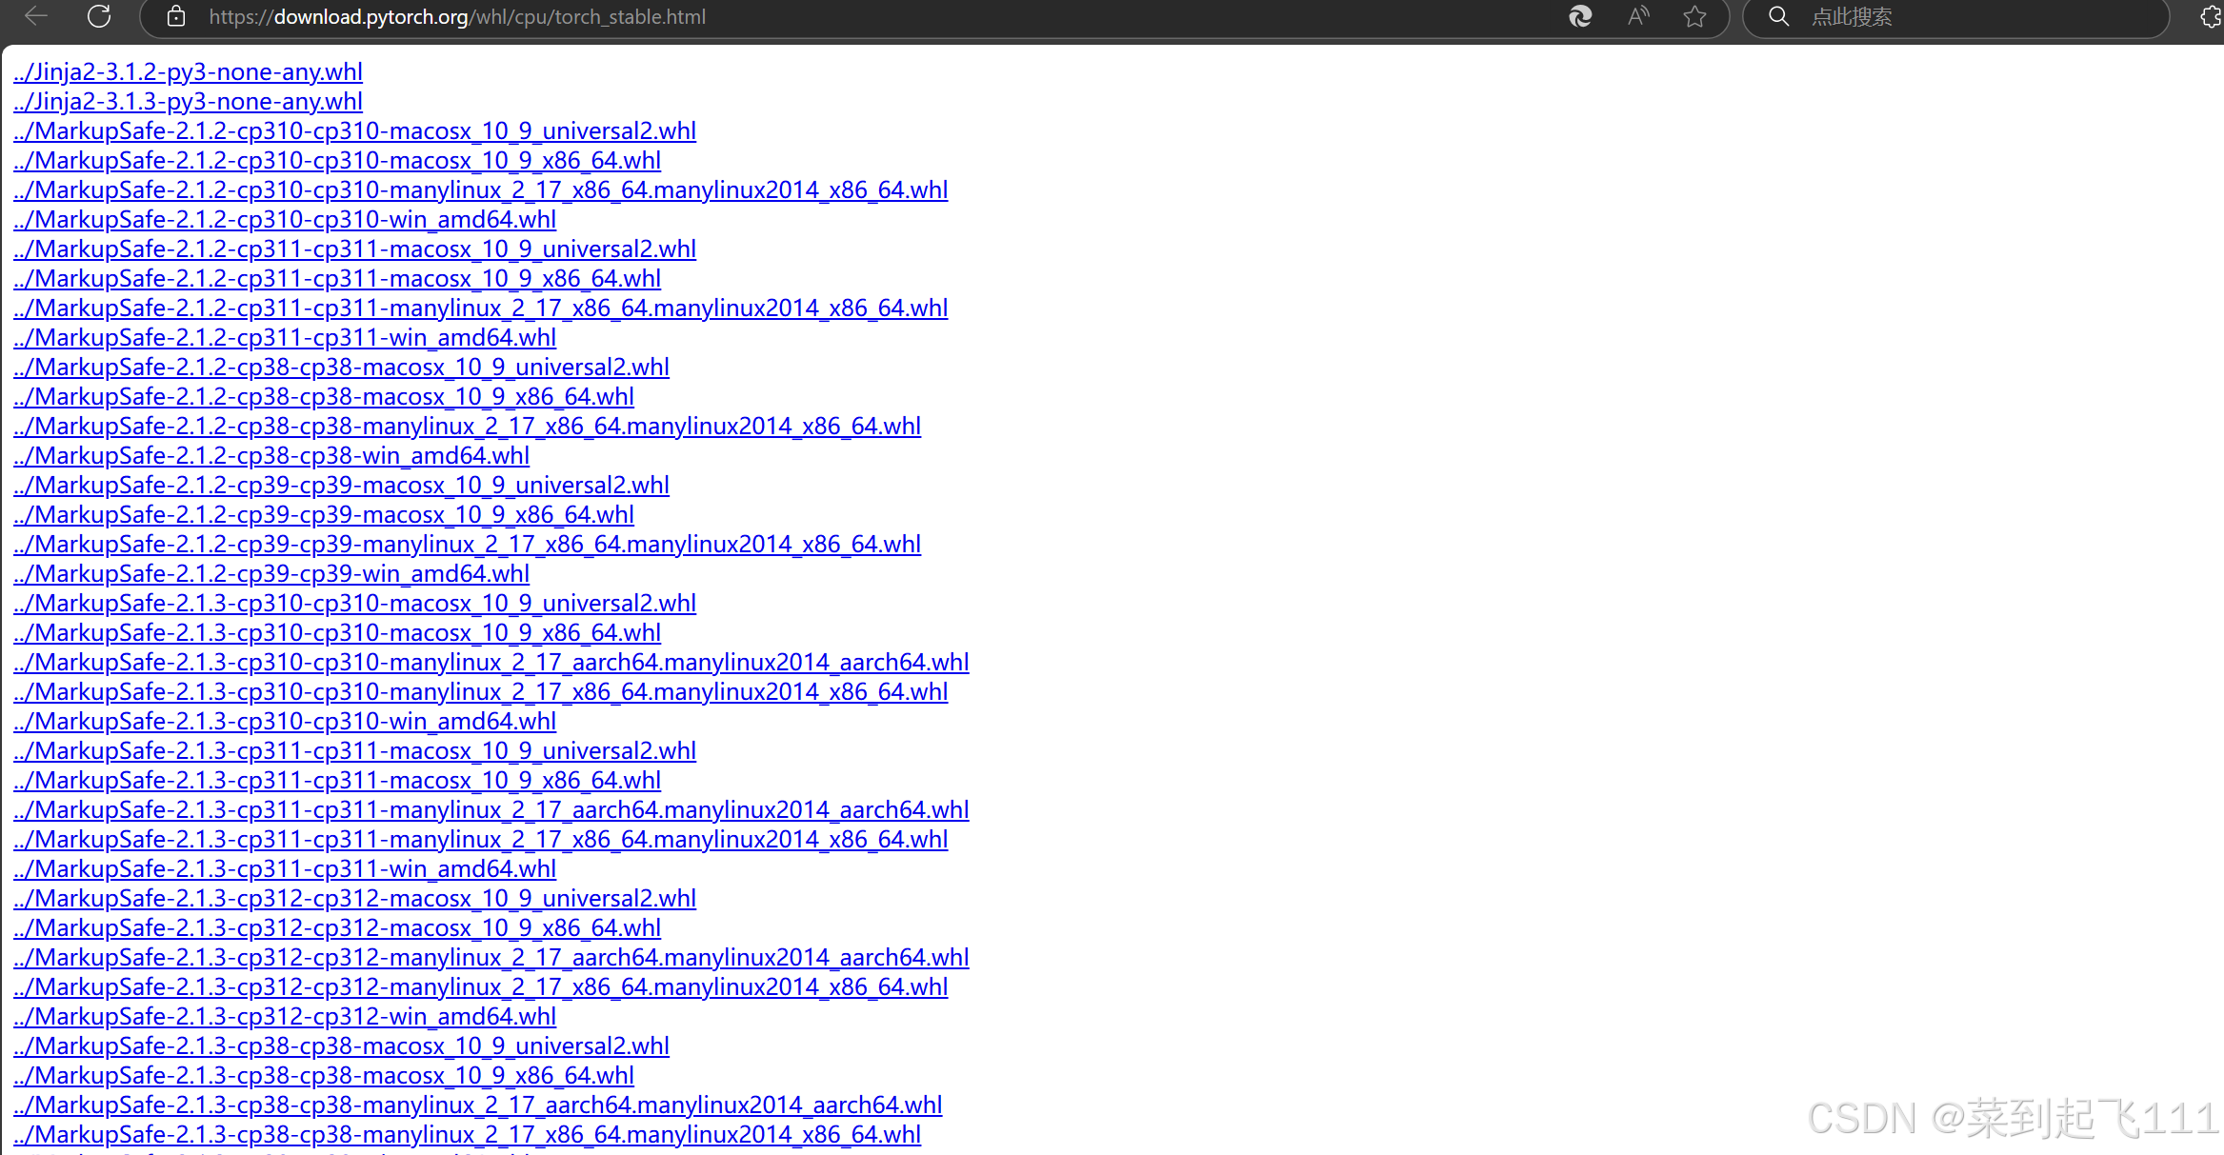Open Jinja2-3.1.2-py3-none-any.whl link
Viewport: 2224px width, 1155px height.
[x=188, y=72]
